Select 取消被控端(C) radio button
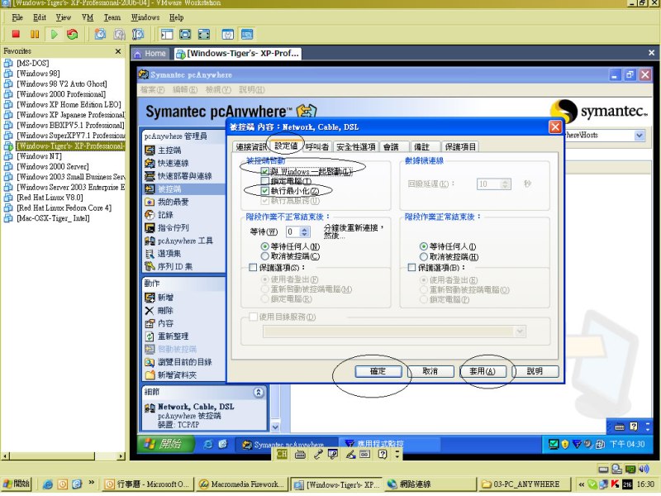 click(264, 256)
